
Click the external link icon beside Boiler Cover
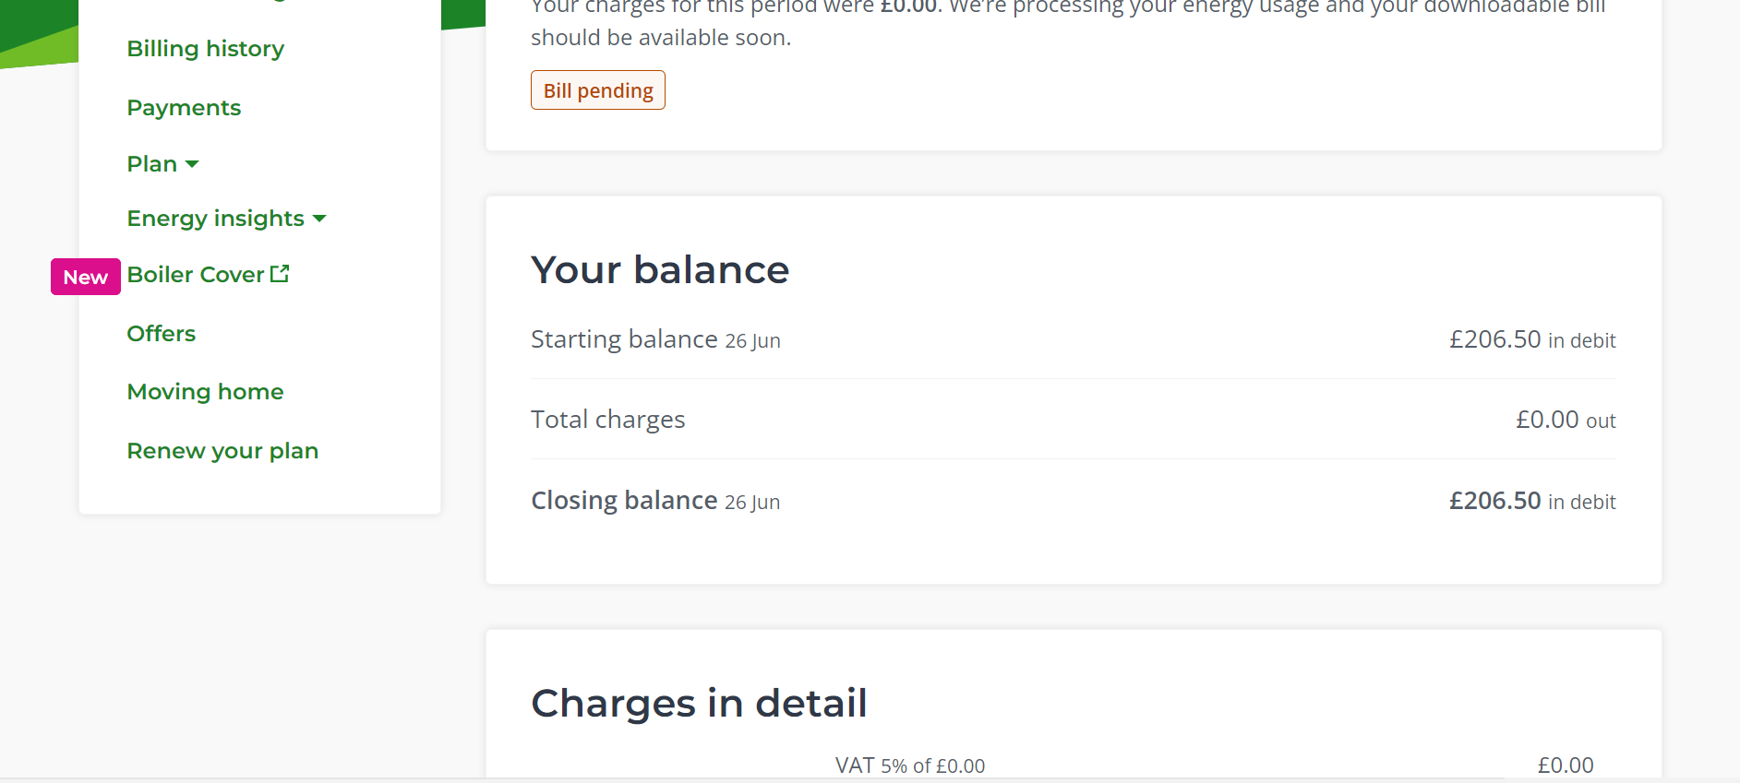tap(280, 274)
